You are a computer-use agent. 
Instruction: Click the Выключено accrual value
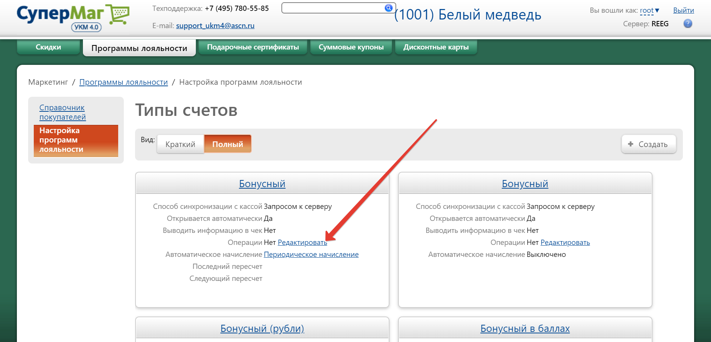coord(546,255)
